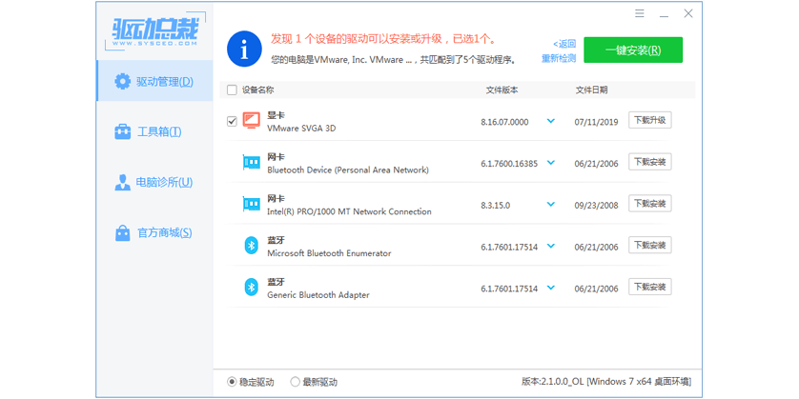This screenshot has width=799, height=399.
Task: Click the Bluetooth Device Personal Area Network icon
Action: pyautogui.click(x=251, y=163)
